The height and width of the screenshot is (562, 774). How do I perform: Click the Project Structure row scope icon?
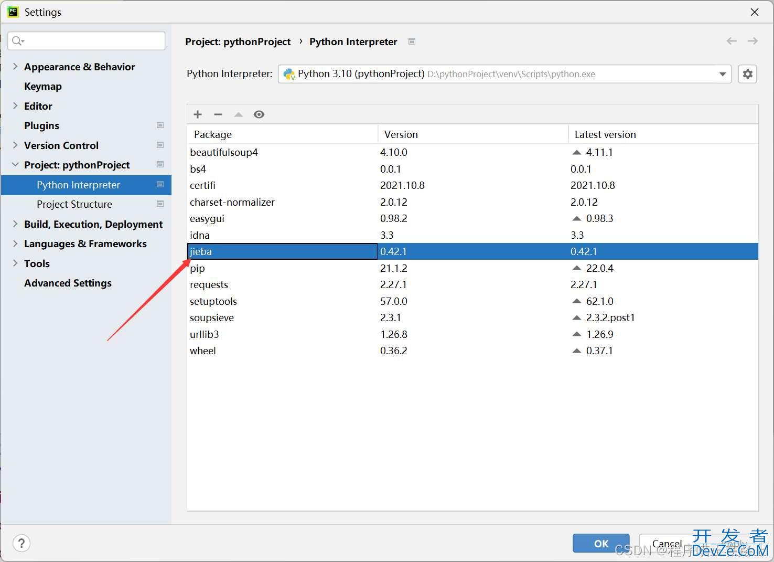[160, 204]
